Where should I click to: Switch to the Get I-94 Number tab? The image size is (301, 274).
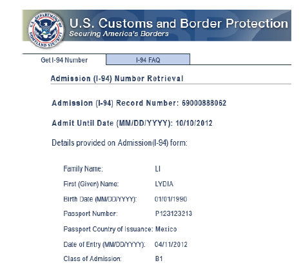pyautogui.click(x=64, y=60)
